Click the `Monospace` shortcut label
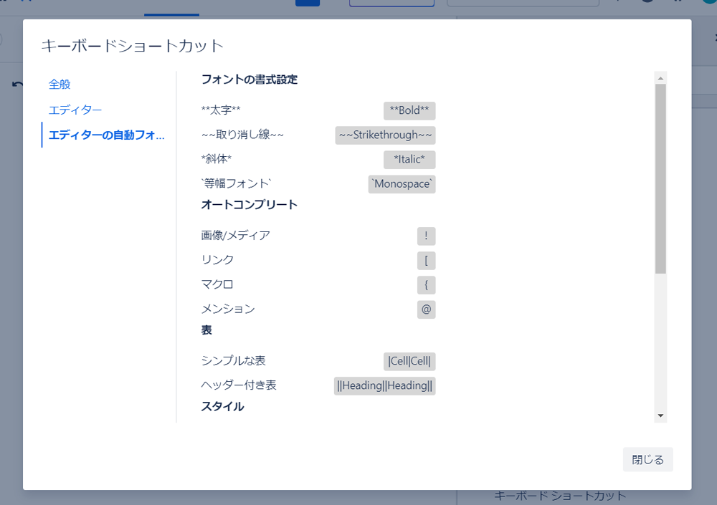717x505 pixels. click(x=402, y=184)
